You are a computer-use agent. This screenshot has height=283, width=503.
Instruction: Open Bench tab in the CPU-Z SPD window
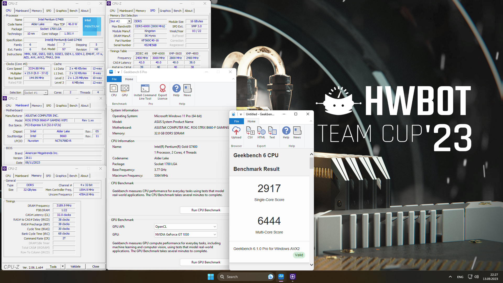point(177,11)
